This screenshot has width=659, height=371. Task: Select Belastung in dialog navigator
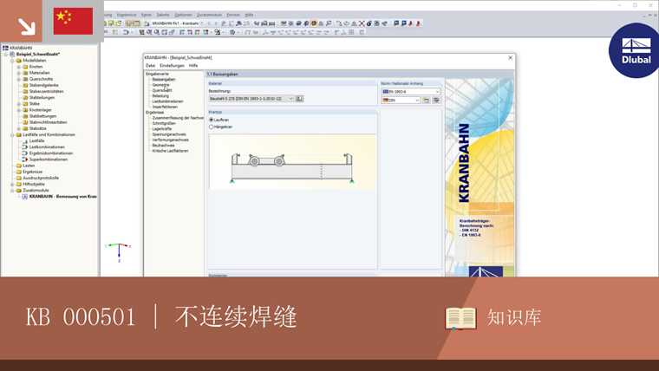pyautogui.click(x=160, y=96)
